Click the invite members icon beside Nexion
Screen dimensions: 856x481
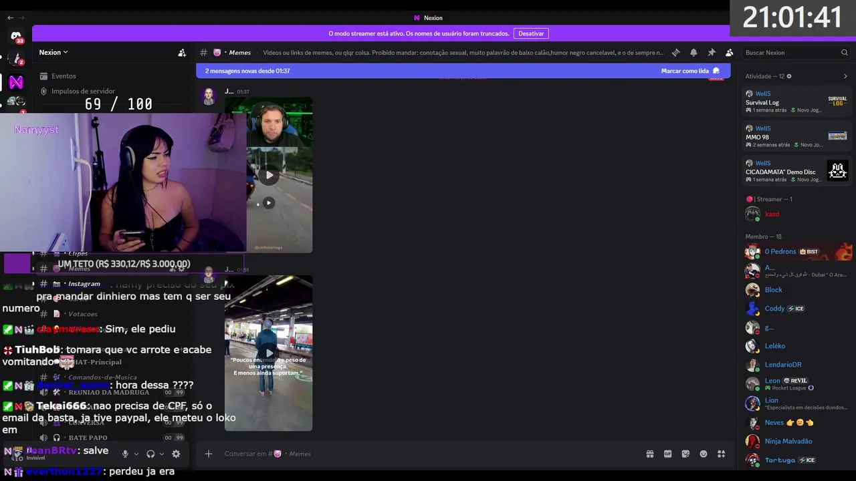(182, 53)
